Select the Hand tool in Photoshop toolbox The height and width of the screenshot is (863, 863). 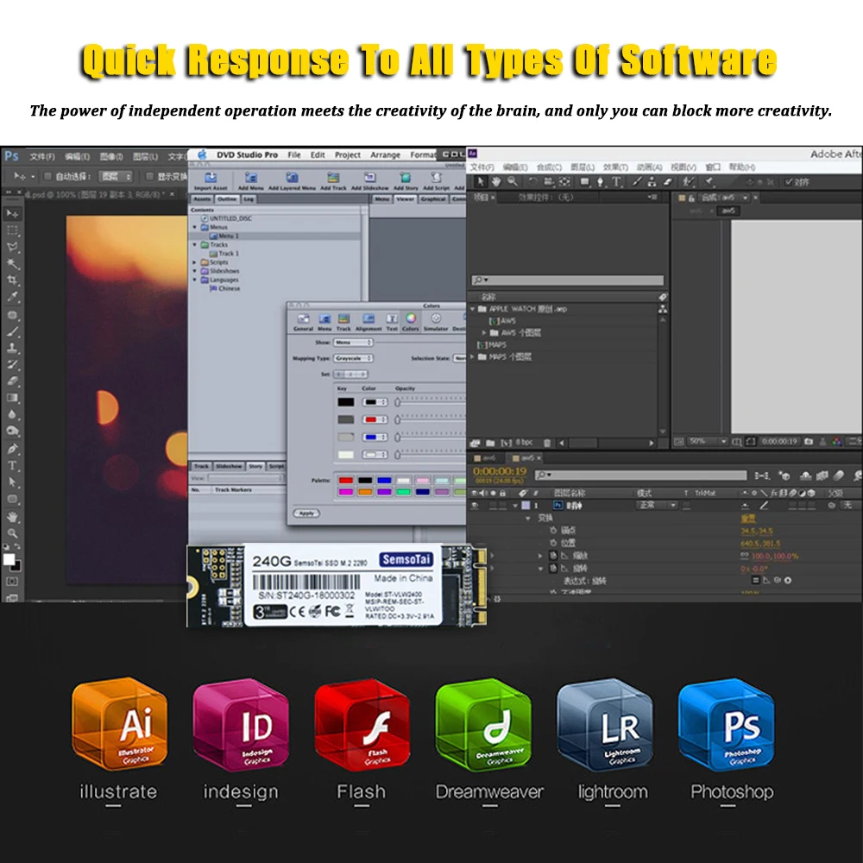coord(12,517)
